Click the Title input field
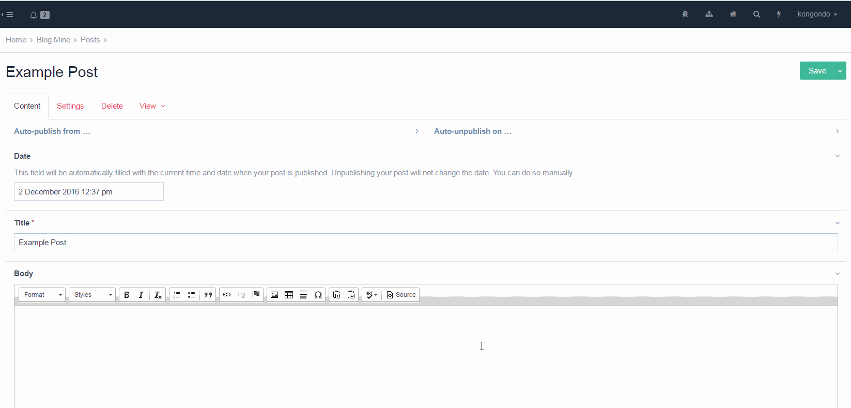This screenshot has width=851, height=408. coord(425,243)
